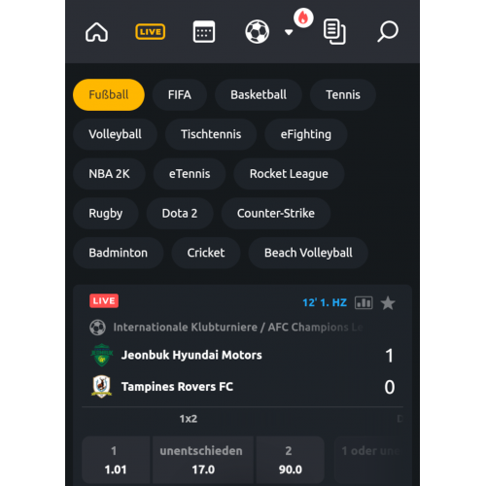This screenshot has height=486, width=486.
Task: Select the Fußball filter chip
Action: pyautogui.click(x=109, y=94)
